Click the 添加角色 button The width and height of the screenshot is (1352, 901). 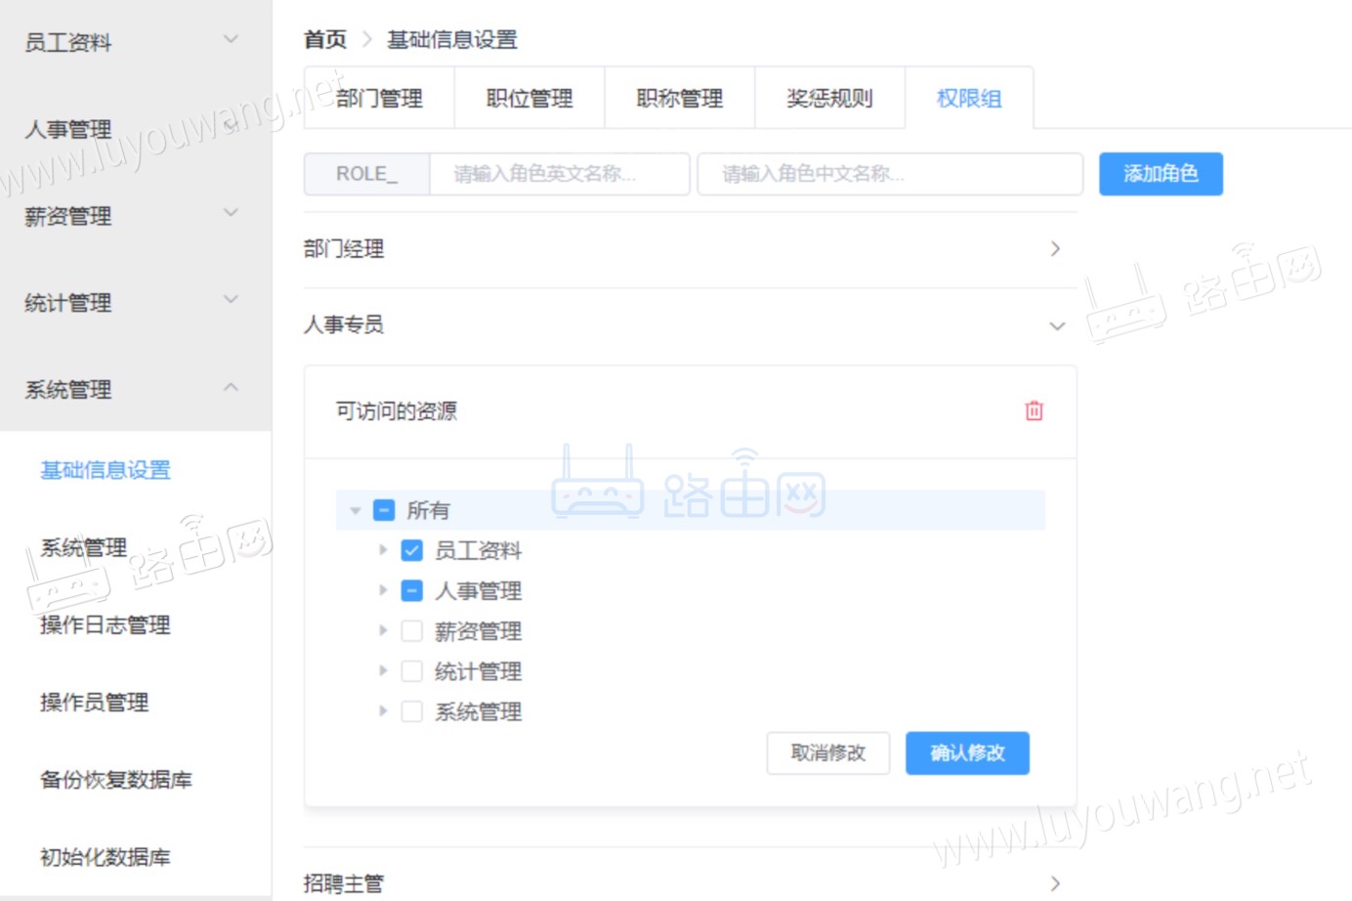point(1162,174)
